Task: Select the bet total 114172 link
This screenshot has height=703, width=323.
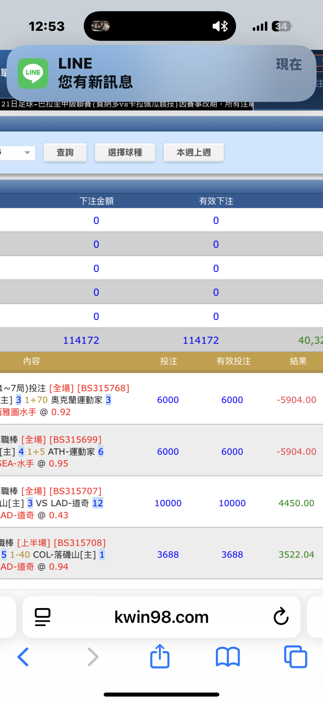Action: (x=81, y=340)
